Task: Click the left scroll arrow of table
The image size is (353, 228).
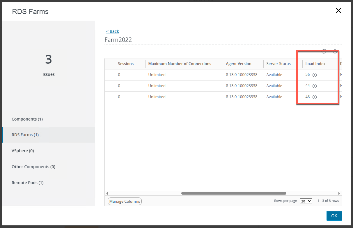Action: 107,193
